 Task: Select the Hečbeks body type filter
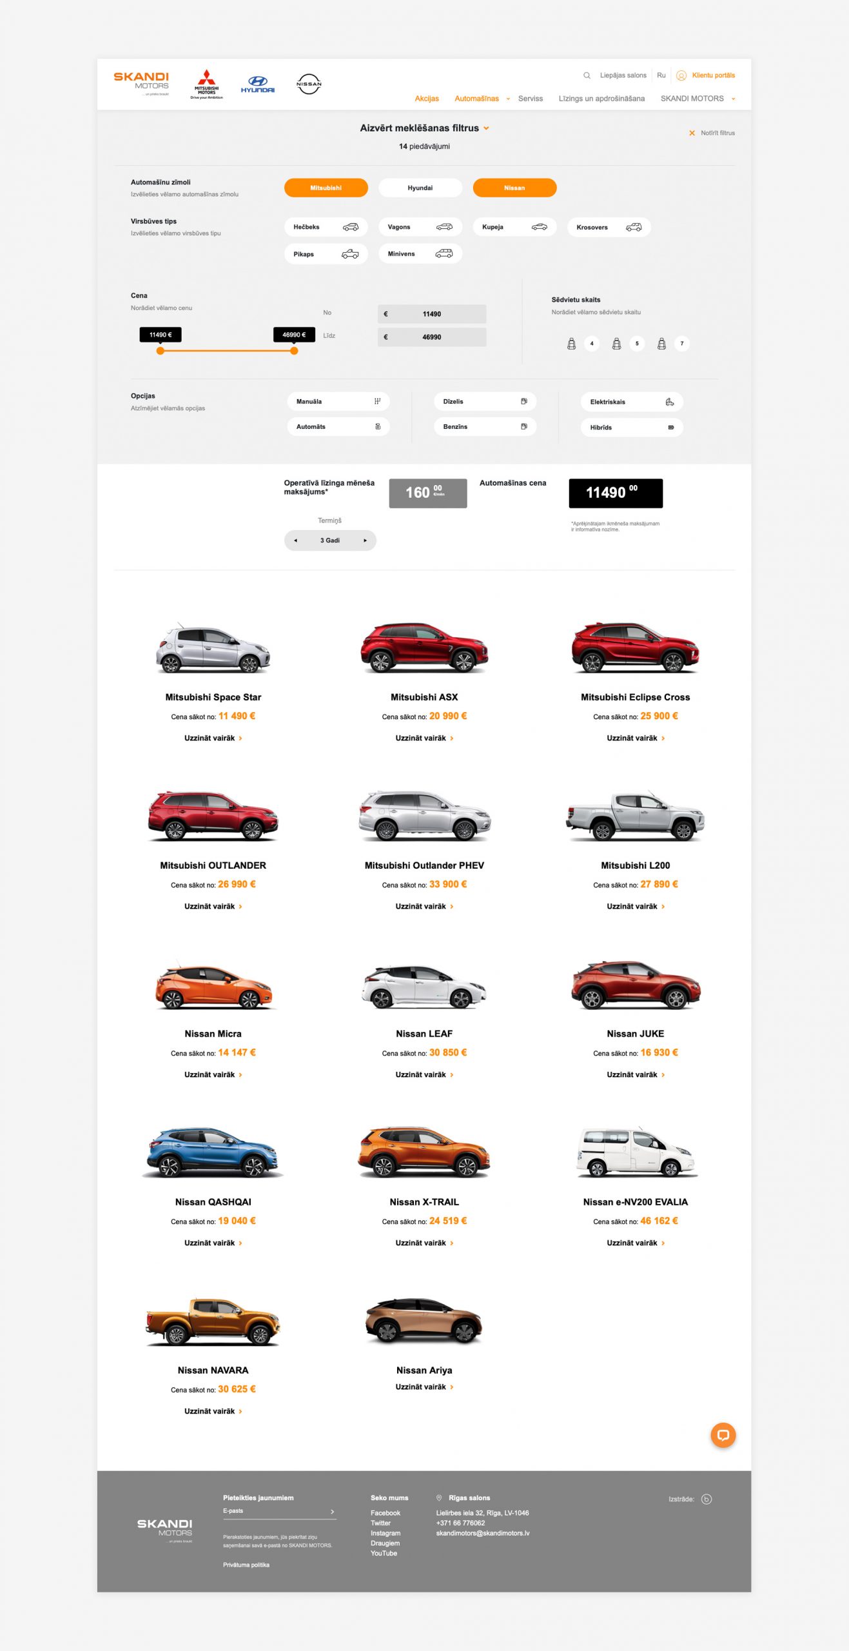pyautogui.click(x=326, y=227)
